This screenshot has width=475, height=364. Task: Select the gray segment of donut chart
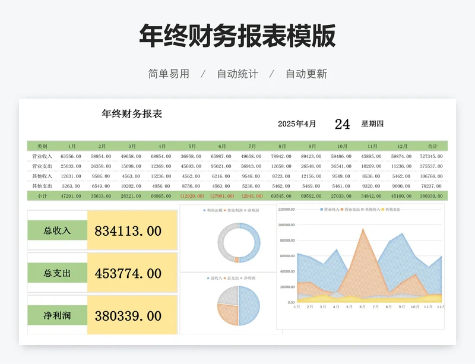(220, 242)
